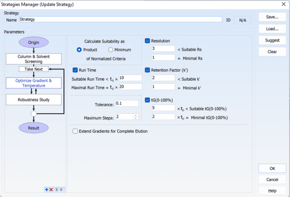Click the Load button to open a strategy

272,29
